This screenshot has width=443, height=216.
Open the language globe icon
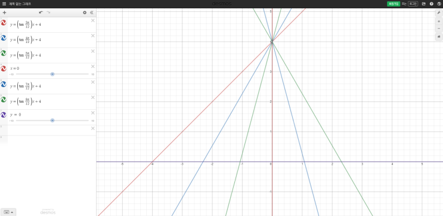pos(439,4)
